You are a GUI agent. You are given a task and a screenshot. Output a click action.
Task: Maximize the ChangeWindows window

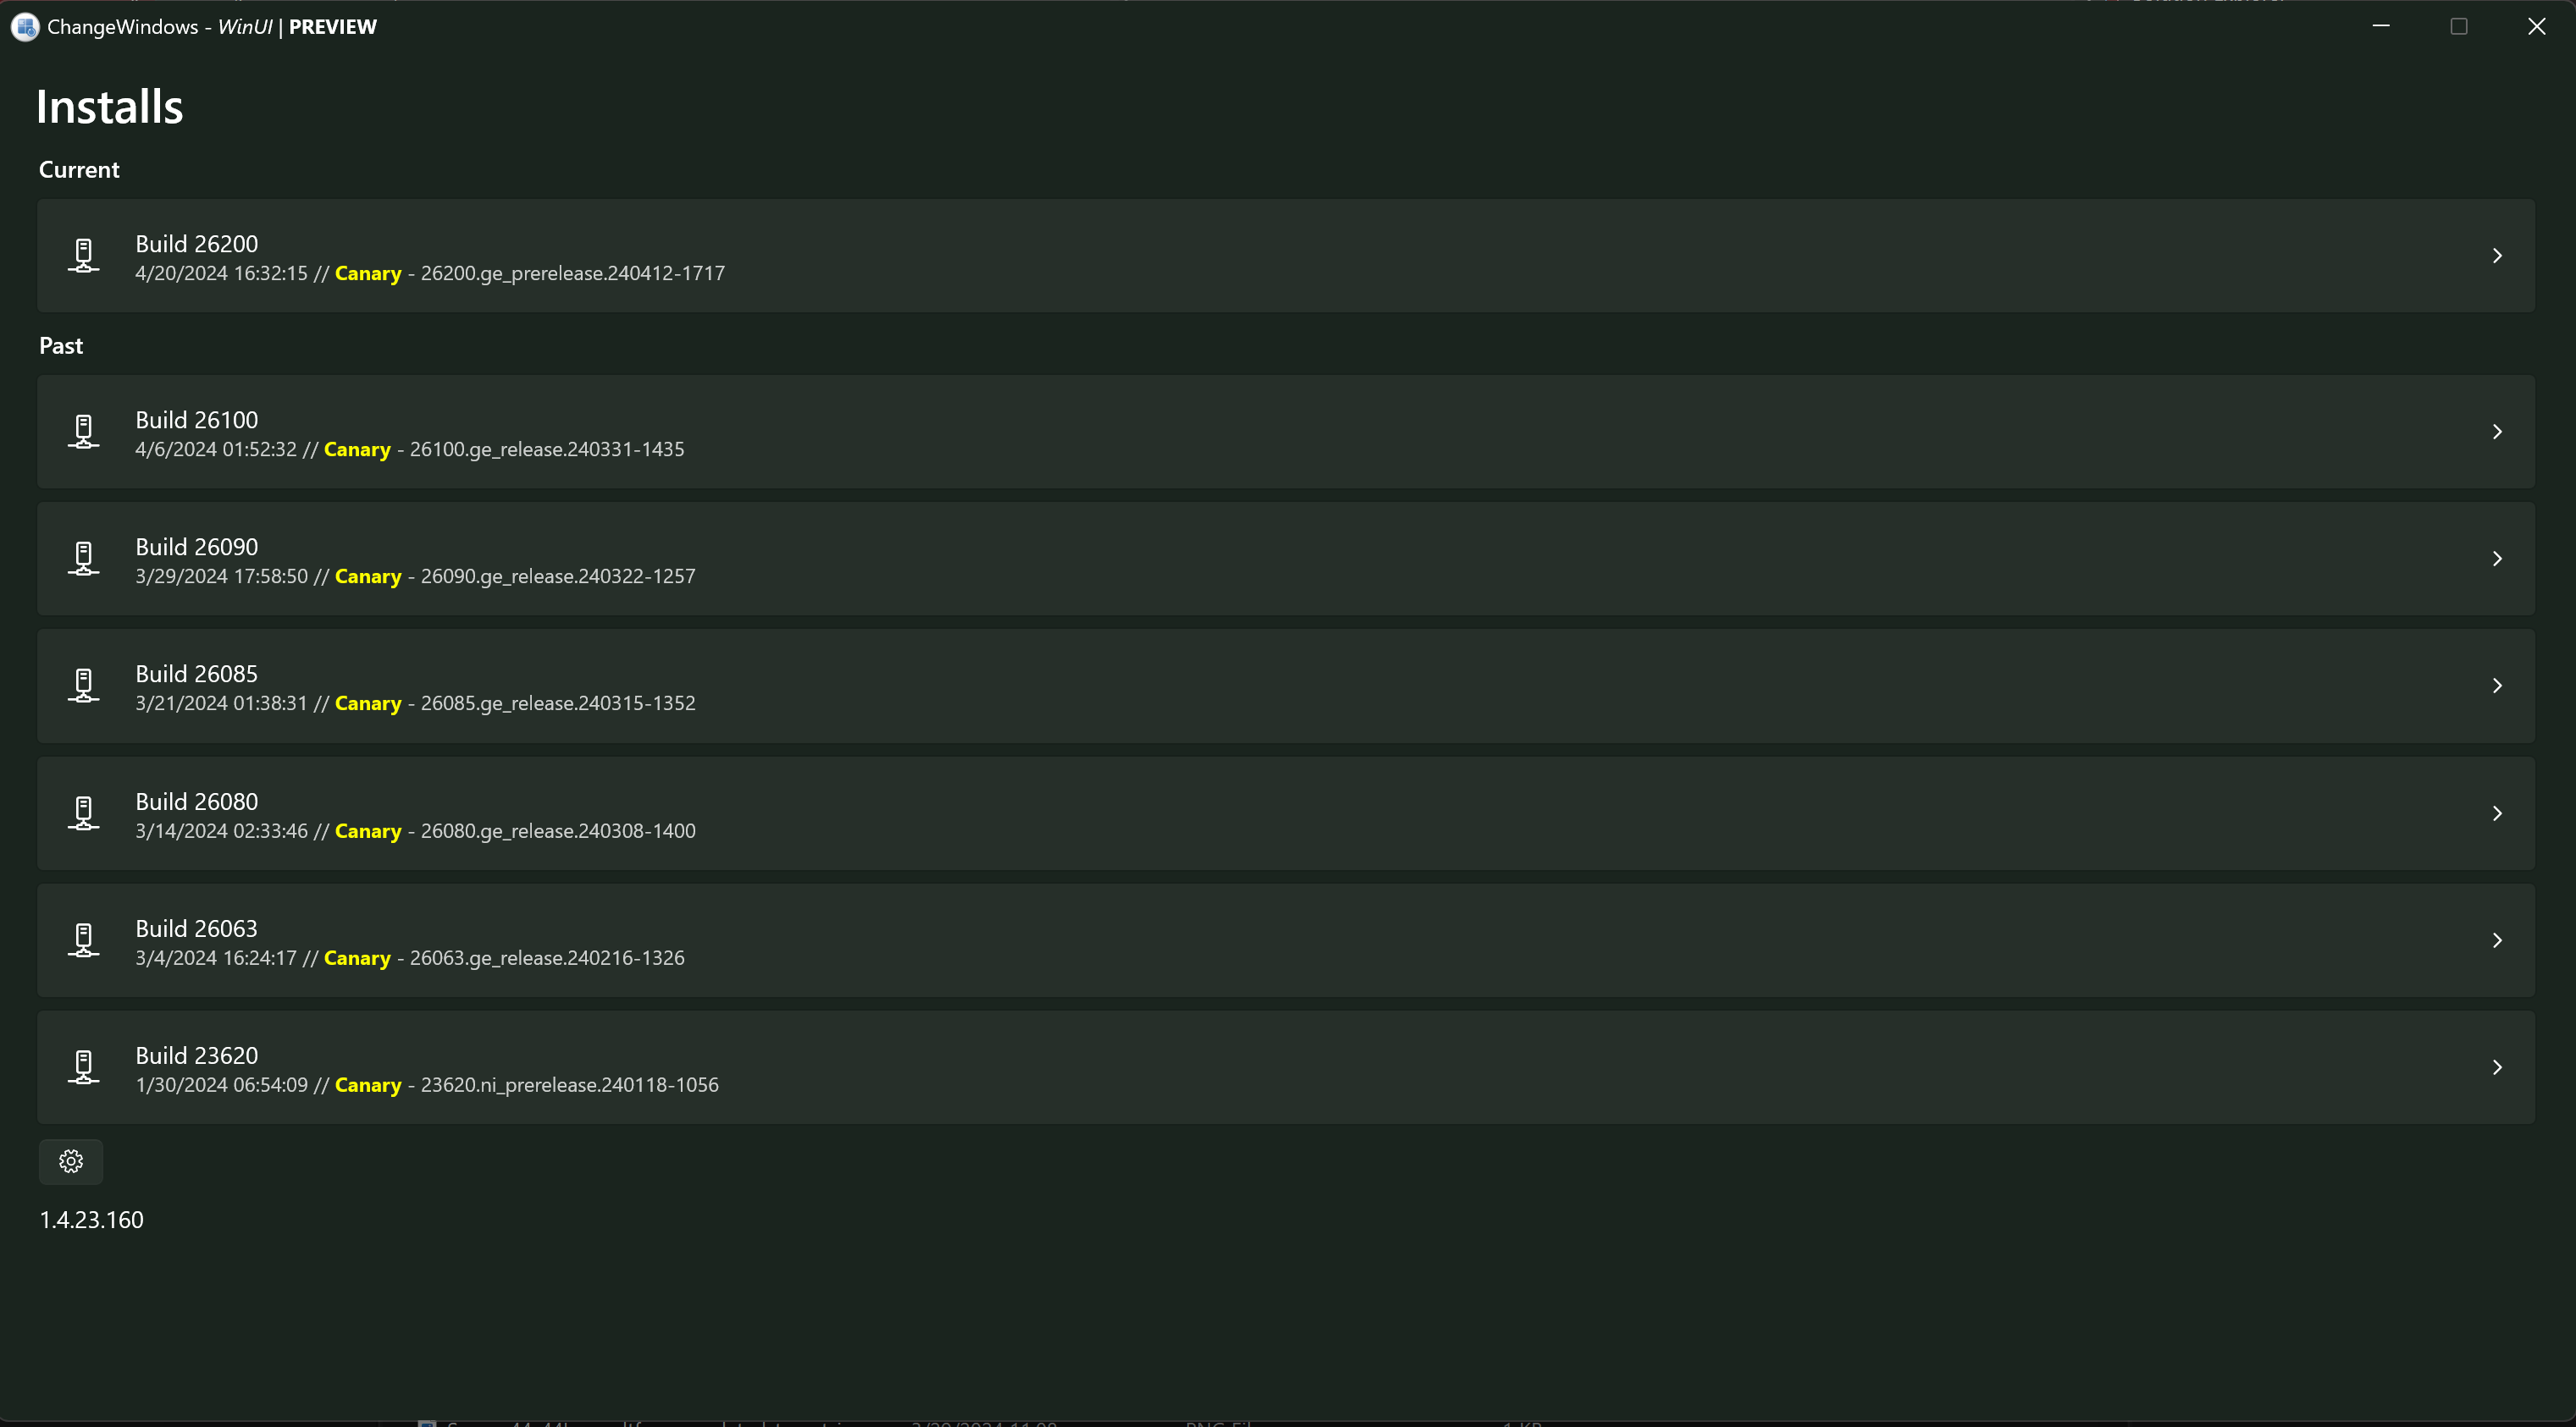point(2459,27)
